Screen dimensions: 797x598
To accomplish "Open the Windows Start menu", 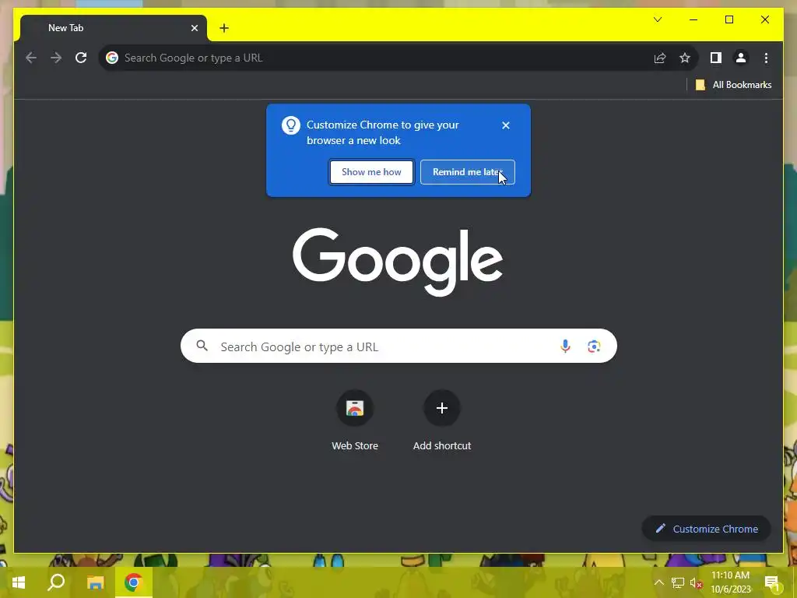I will 19,582.
